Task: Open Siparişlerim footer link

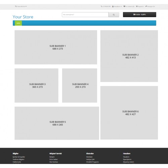Action: point(127,159)
